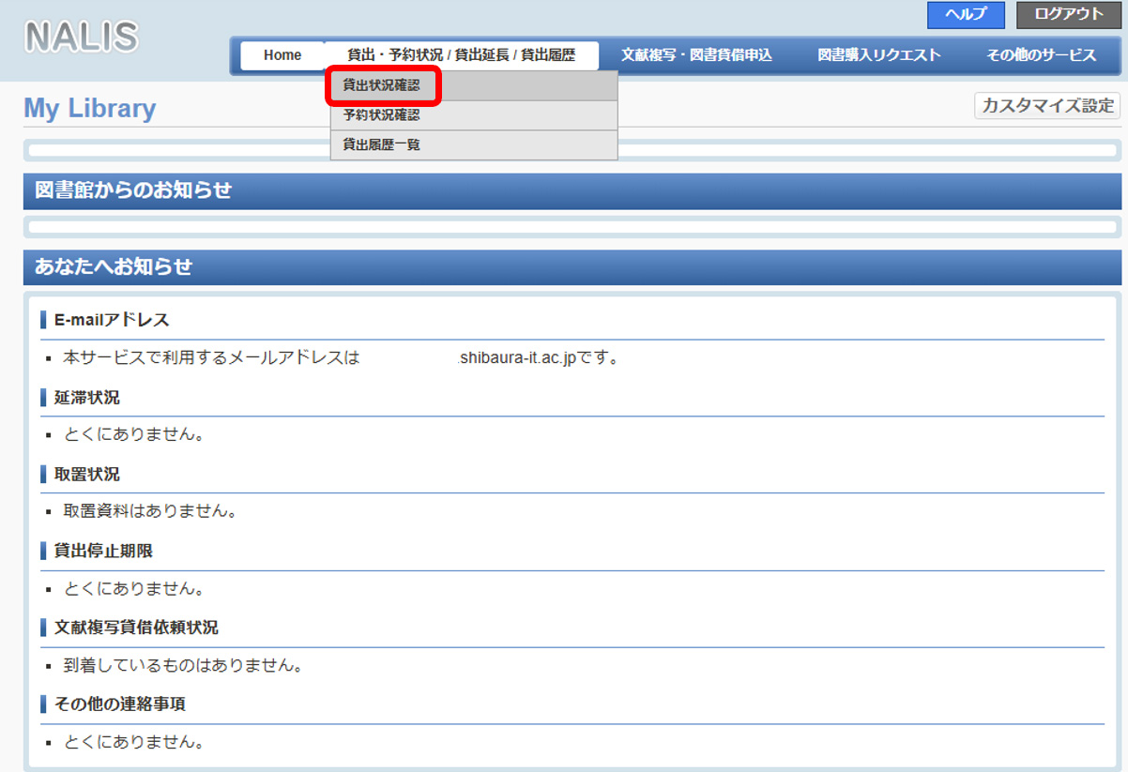Open the 文献複写・図書貸借申込 menu
Screen dimensions: 1128x772
[x=695, y=55]
